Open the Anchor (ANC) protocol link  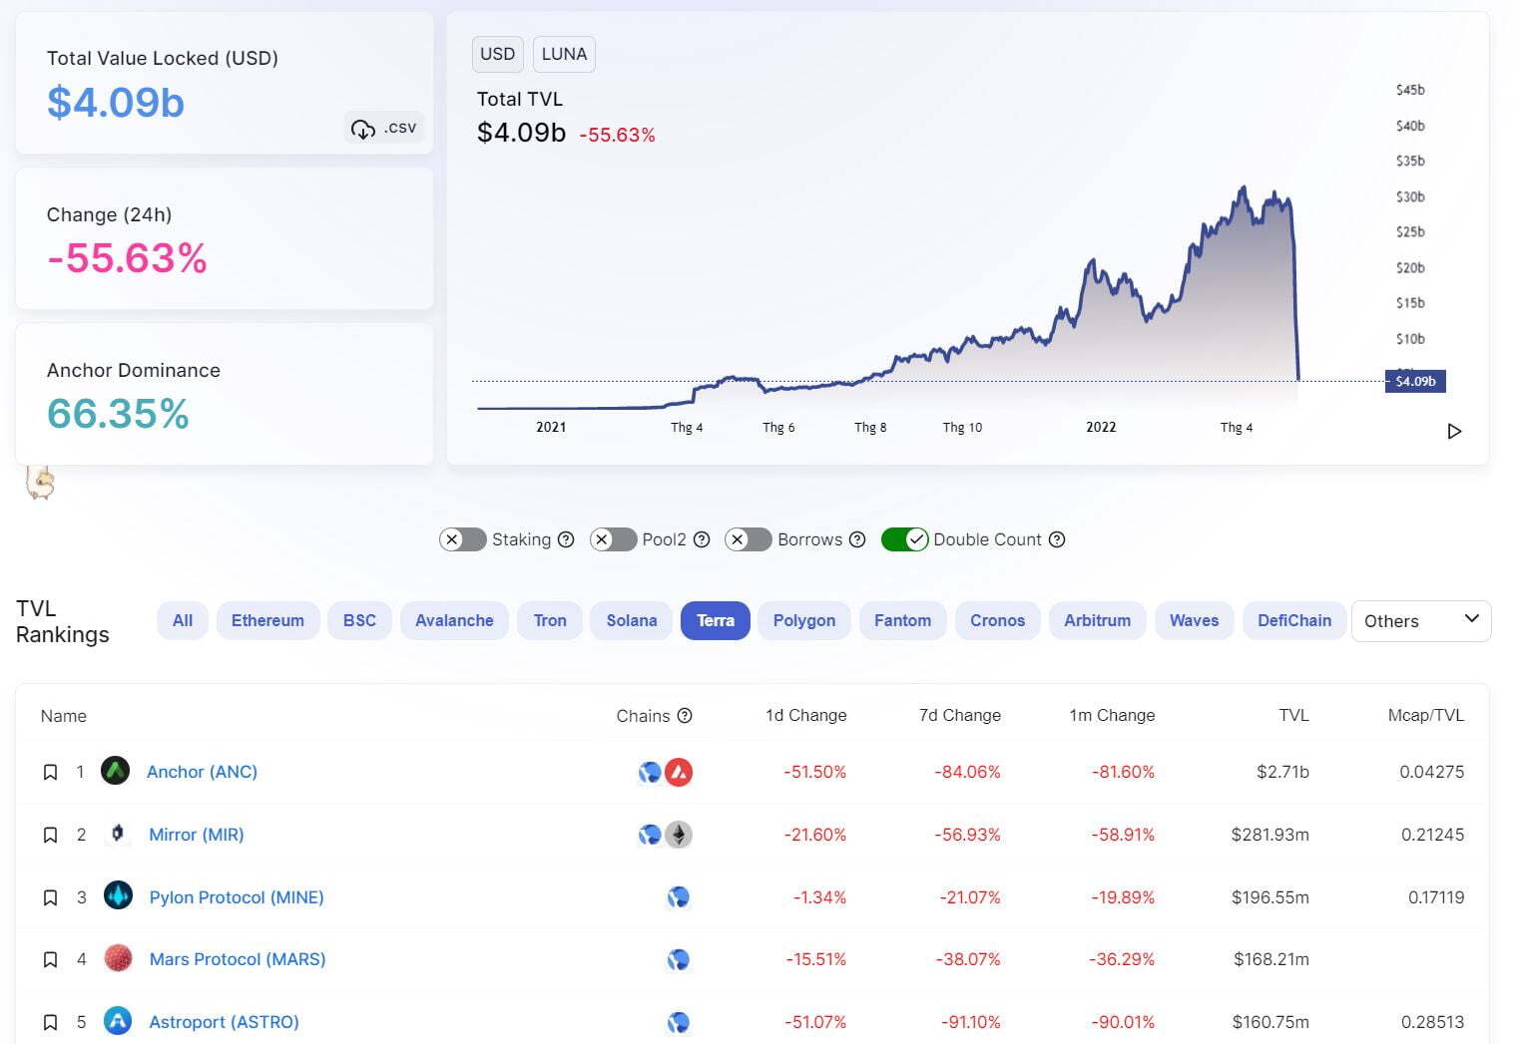202,772
